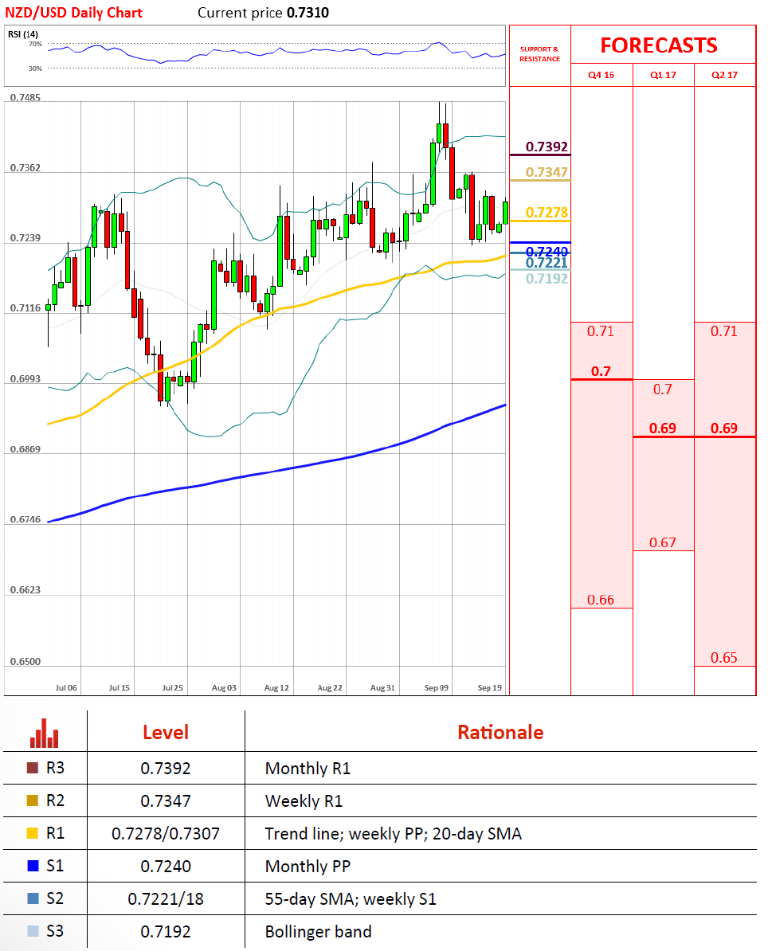Click the S1 level value 0.7240 cell
Screen dimensions: 768x951
(166, 866)
